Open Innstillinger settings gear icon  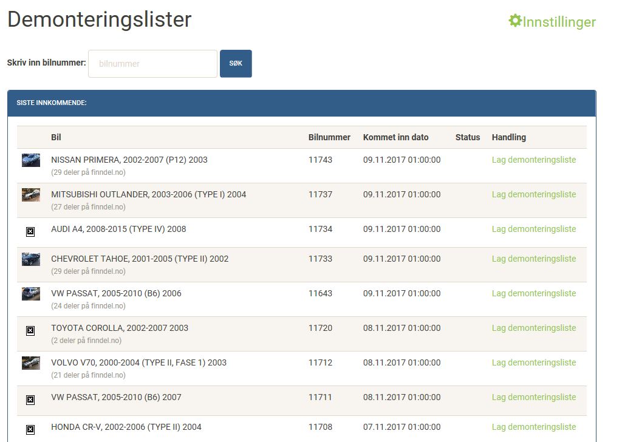click(x=515, y=21)
